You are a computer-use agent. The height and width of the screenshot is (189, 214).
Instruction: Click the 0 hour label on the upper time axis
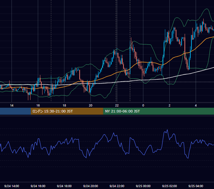coord(143,106)
